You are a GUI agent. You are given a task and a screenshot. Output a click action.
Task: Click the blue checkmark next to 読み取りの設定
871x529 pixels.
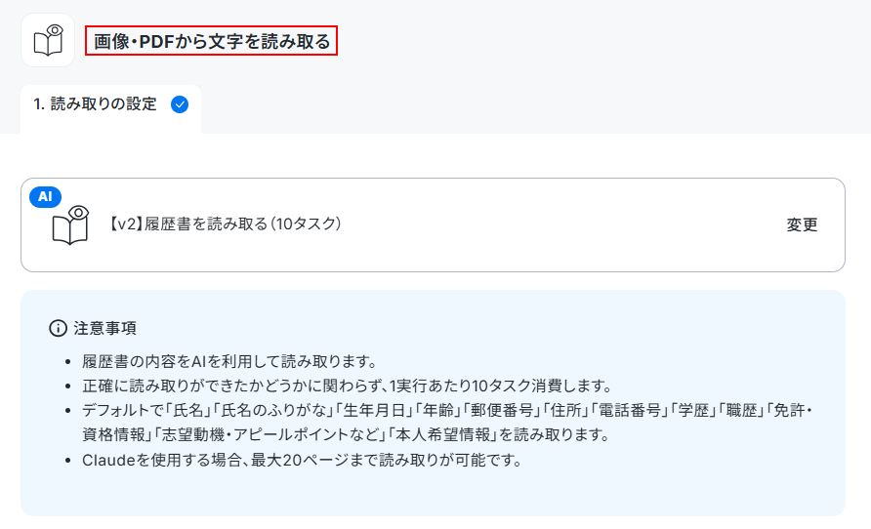click(x=180, y=104)
